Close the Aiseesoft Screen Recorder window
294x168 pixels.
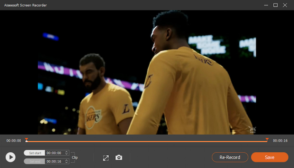(x=285, y=5)
